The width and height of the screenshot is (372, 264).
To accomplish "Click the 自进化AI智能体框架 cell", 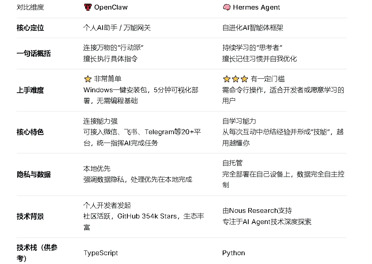I will [253, 28].
